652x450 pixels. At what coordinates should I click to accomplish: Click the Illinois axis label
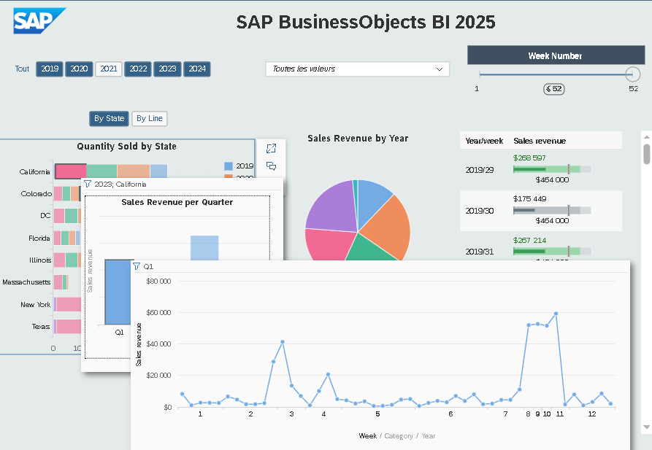point(40,260)
